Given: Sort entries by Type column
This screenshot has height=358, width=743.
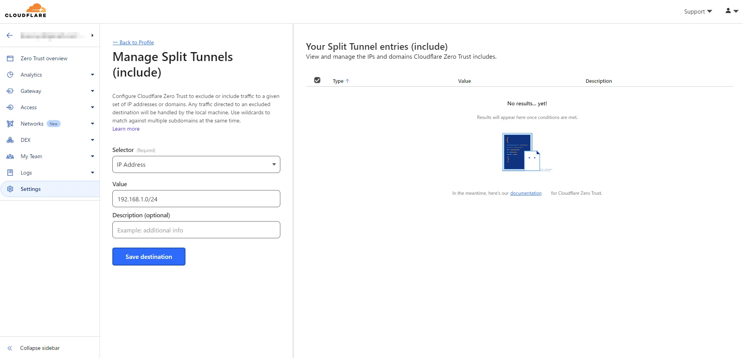Looking at the screenshot, I should 338,81.
